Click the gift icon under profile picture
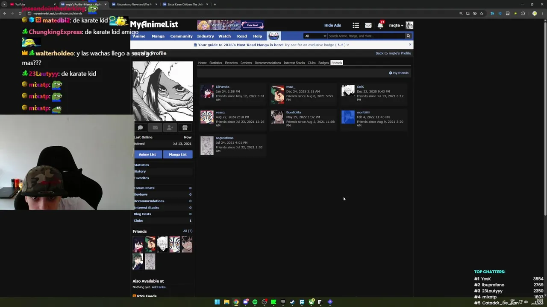This screenshot has height=307, width=547. pos(185,127)
